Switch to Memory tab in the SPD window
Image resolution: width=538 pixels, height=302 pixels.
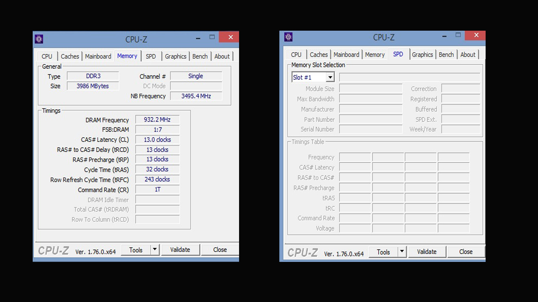pos(375,55)
